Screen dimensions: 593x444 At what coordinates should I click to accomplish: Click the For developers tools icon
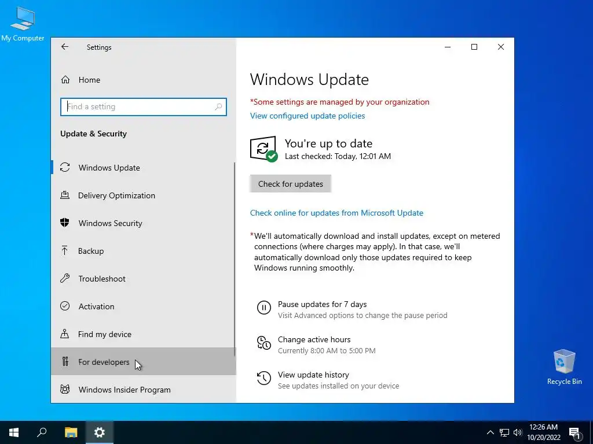(65, 362)
